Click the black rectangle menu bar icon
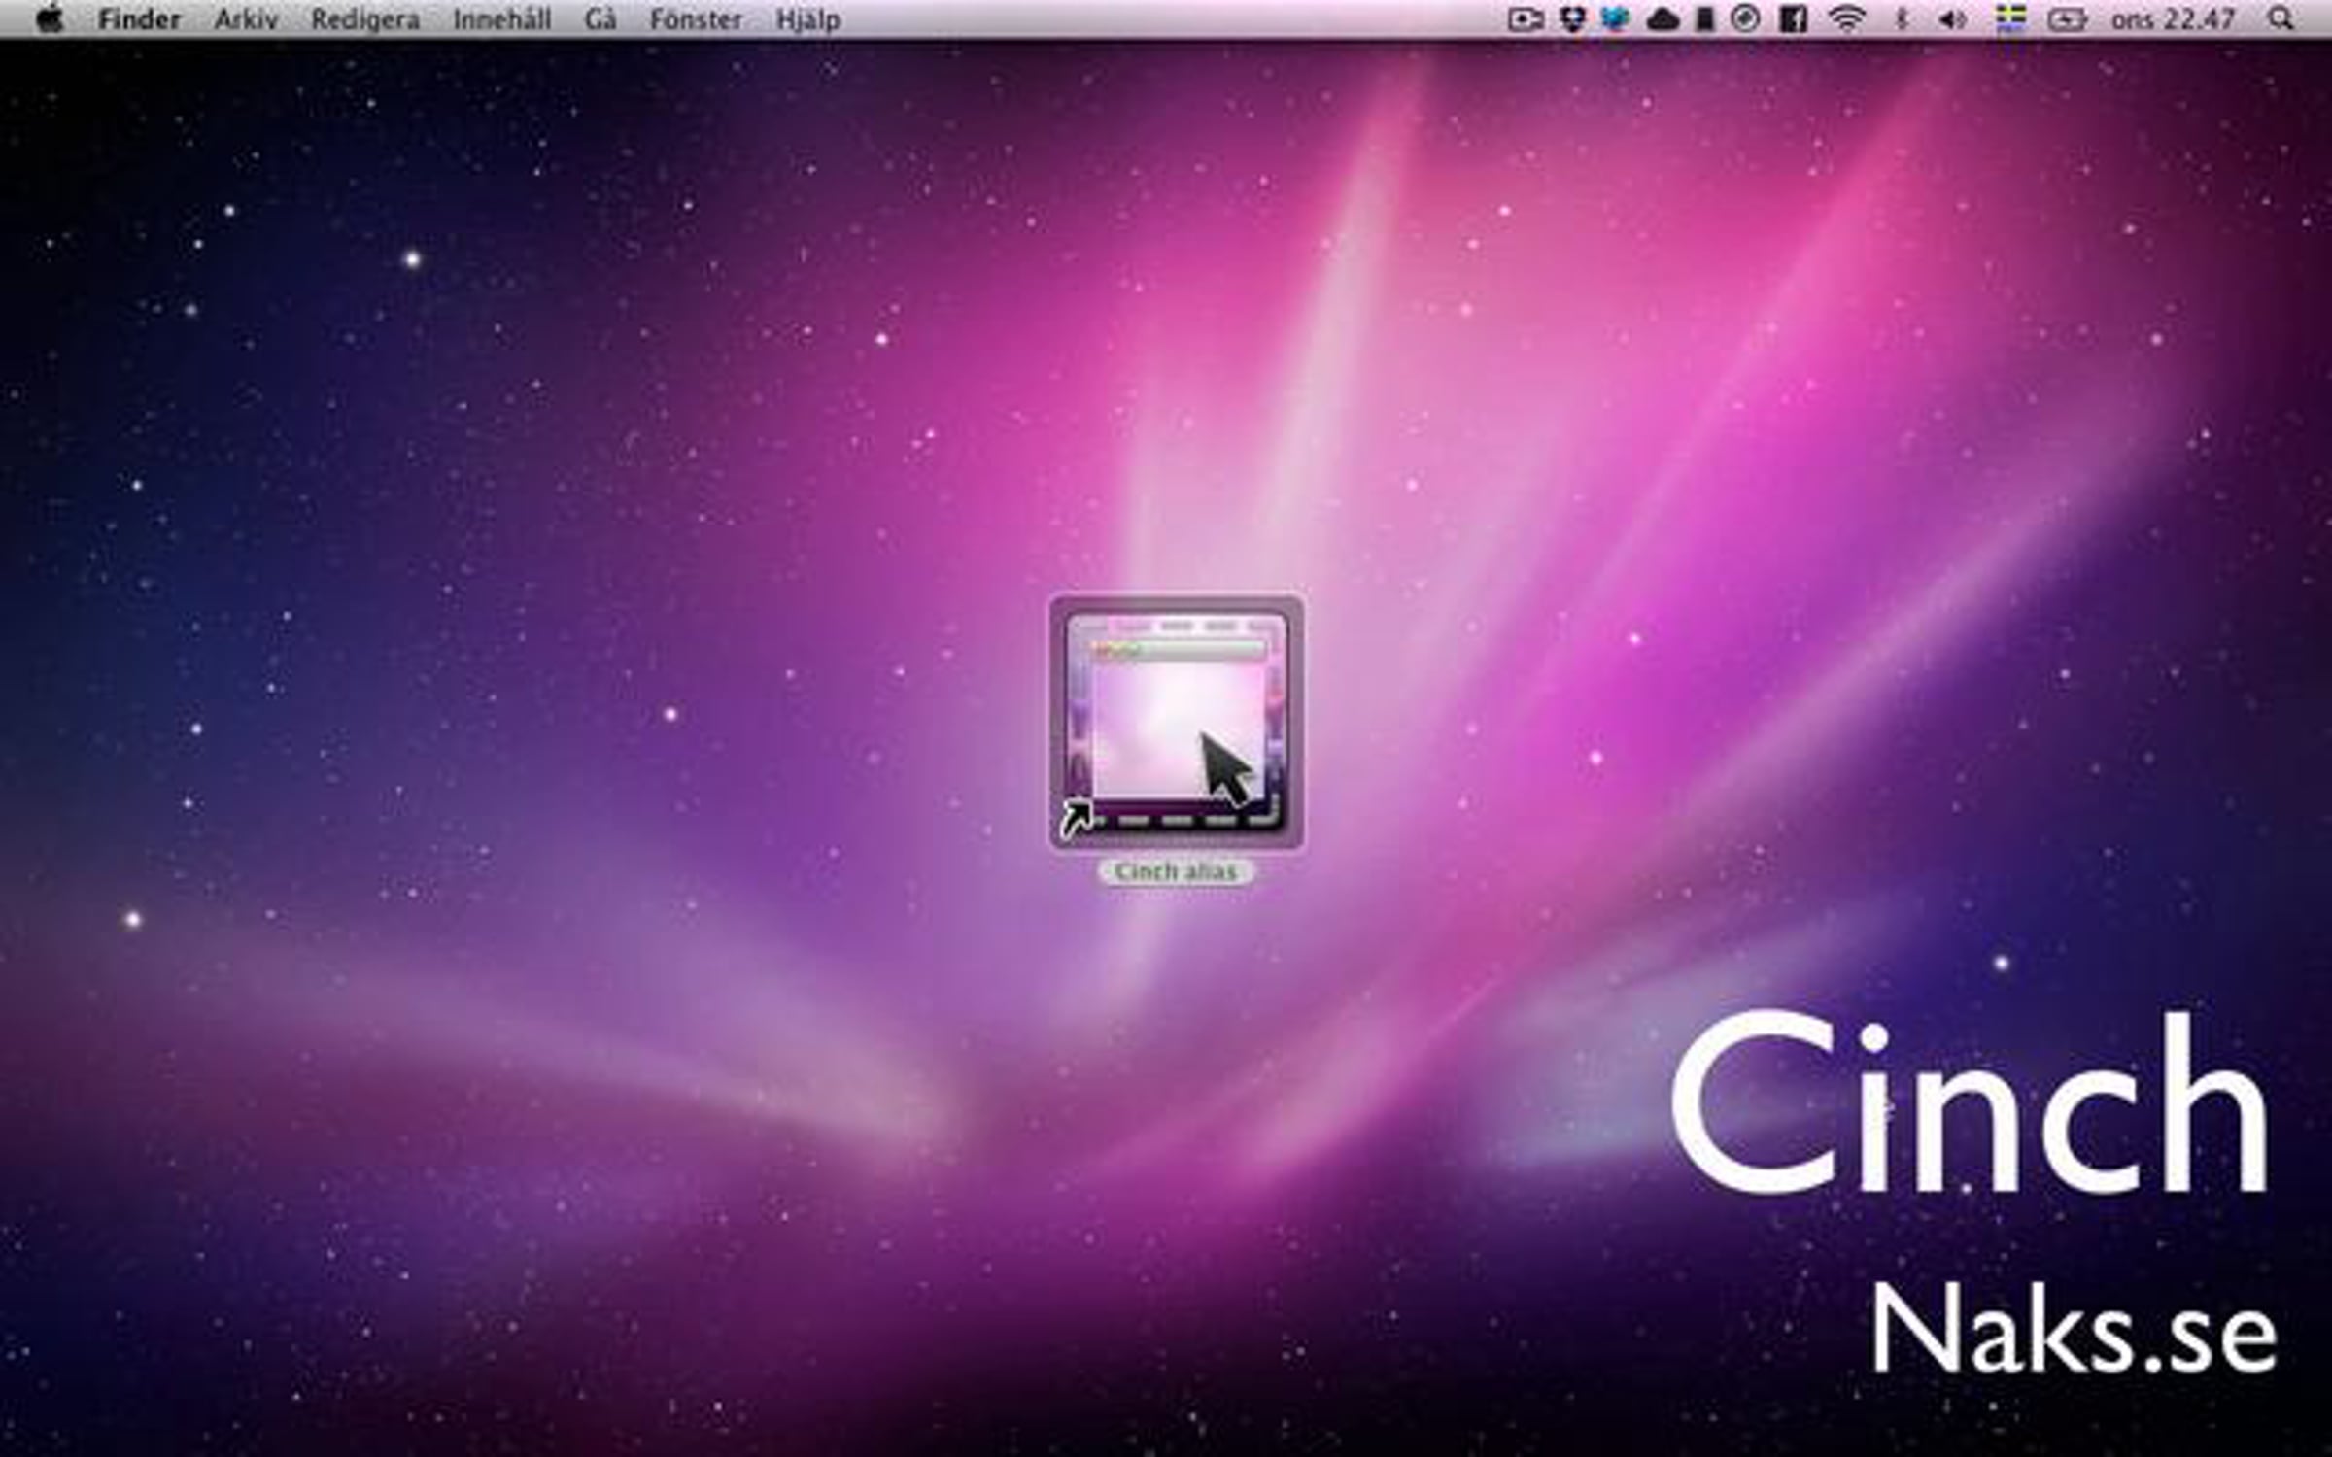This screenshot has height=1457, width=2332. click(1704, 19)
